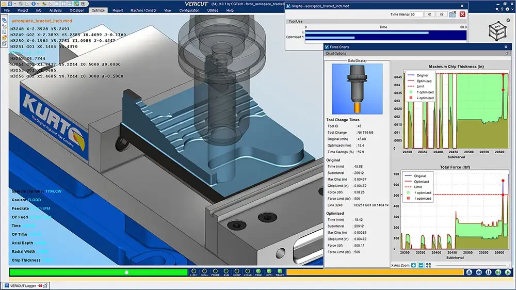Click the Pause simulation button

click(x=488, y=272)
